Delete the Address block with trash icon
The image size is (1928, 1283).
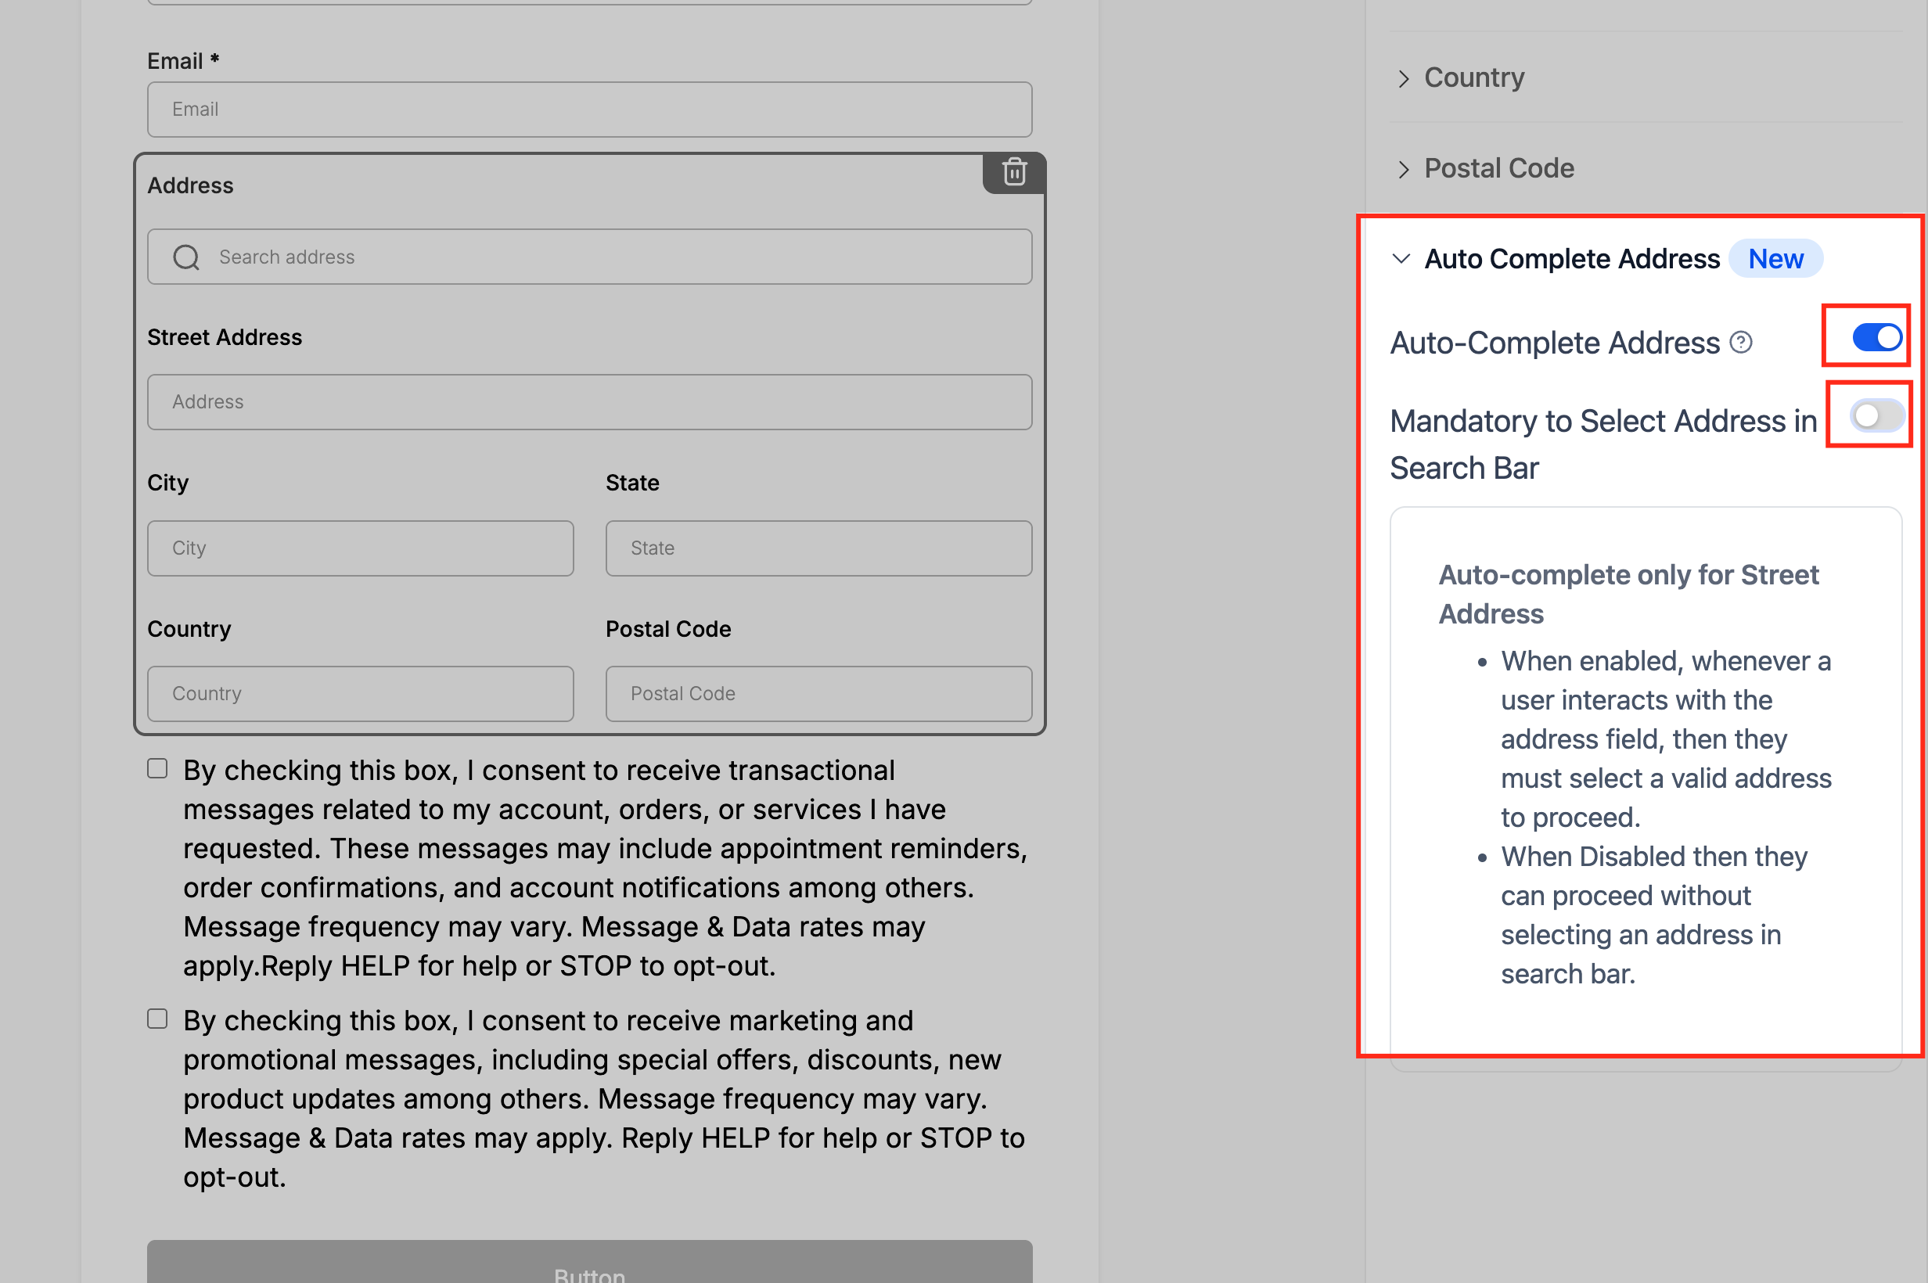coord(1014,172)
